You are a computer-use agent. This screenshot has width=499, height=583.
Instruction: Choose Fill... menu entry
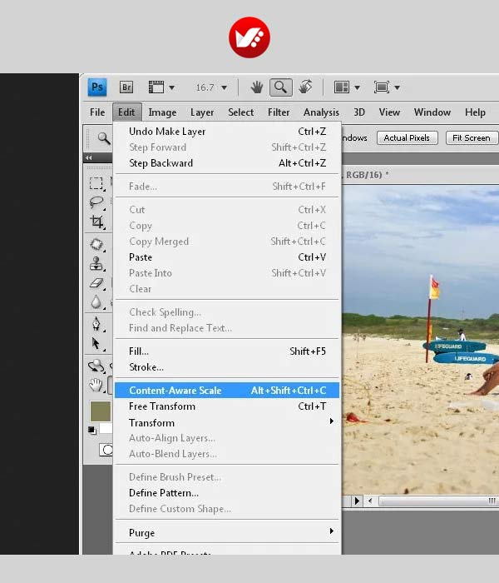click(x=227, y=351)
